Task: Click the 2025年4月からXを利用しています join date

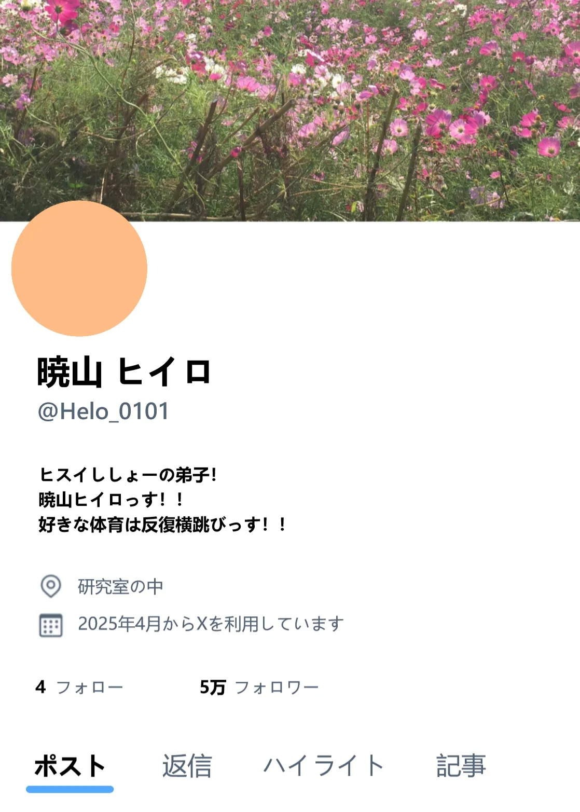Action: [211, 624]
